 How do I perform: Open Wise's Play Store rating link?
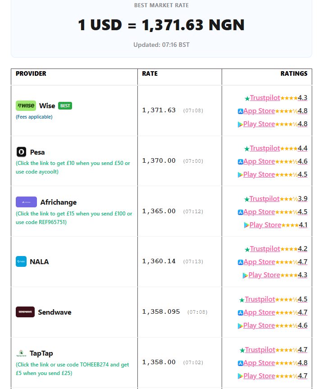(x=259, y=124)
